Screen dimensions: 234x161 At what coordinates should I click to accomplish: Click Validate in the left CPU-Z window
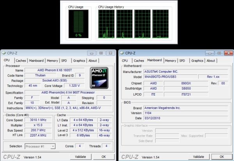click(x=81, y=157)
